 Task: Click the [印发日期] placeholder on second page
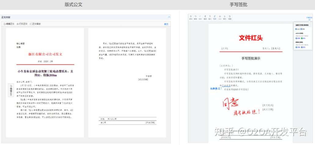pos(150,122)
